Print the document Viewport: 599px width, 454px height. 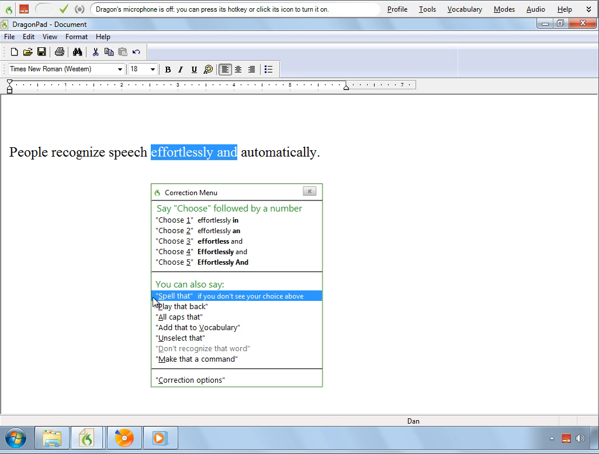point(59,51)
